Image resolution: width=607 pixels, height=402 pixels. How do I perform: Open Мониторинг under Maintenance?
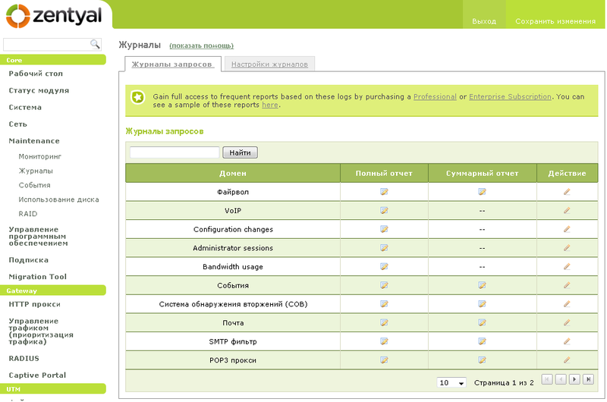tap(40, 156)
